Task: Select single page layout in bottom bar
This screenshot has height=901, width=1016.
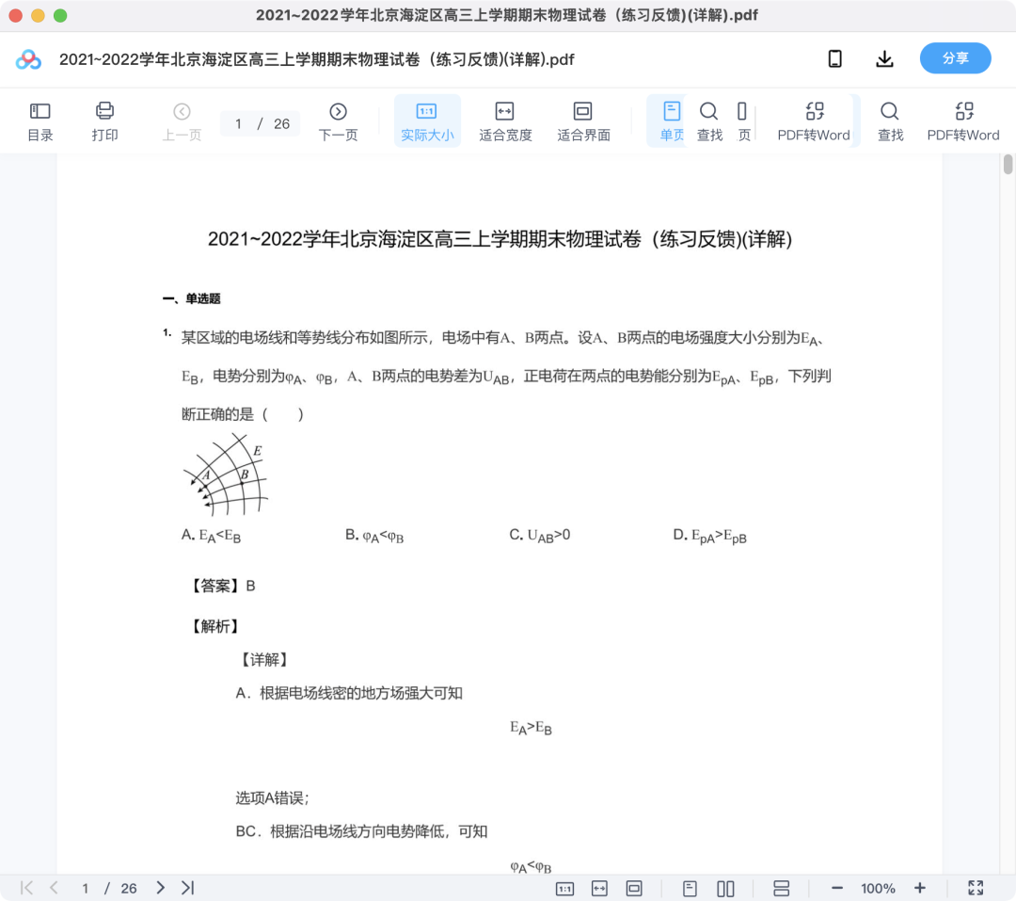Action: tap(691, 889)
